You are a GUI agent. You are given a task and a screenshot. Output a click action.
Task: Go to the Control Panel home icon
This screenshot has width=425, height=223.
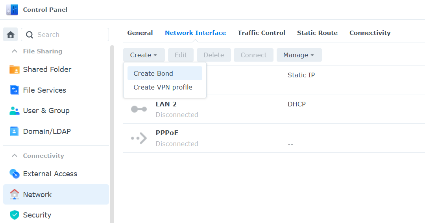coord(11,35)
